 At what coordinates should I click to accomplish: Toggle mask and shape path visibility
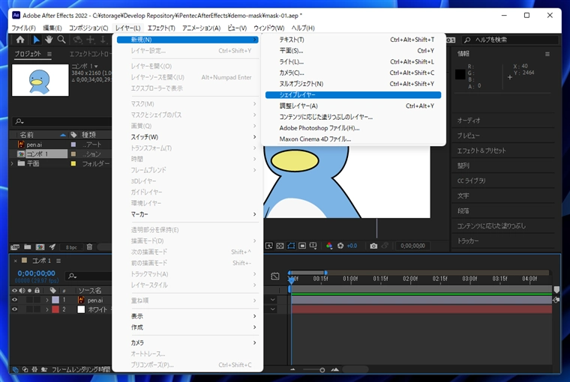(x=291, y=246)
